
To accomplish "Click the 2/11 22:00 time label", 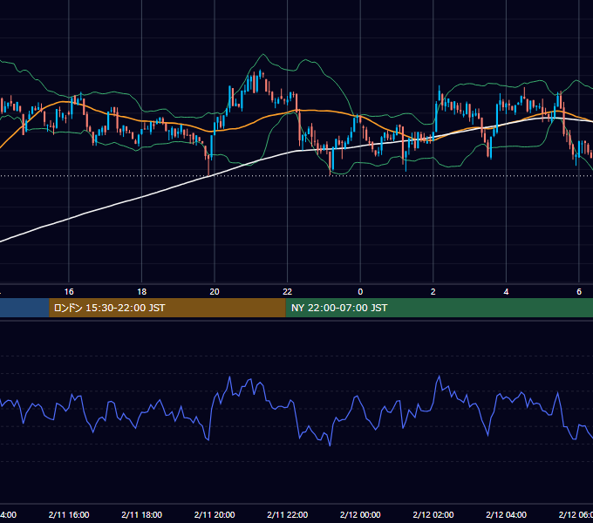I will [288, 514].
